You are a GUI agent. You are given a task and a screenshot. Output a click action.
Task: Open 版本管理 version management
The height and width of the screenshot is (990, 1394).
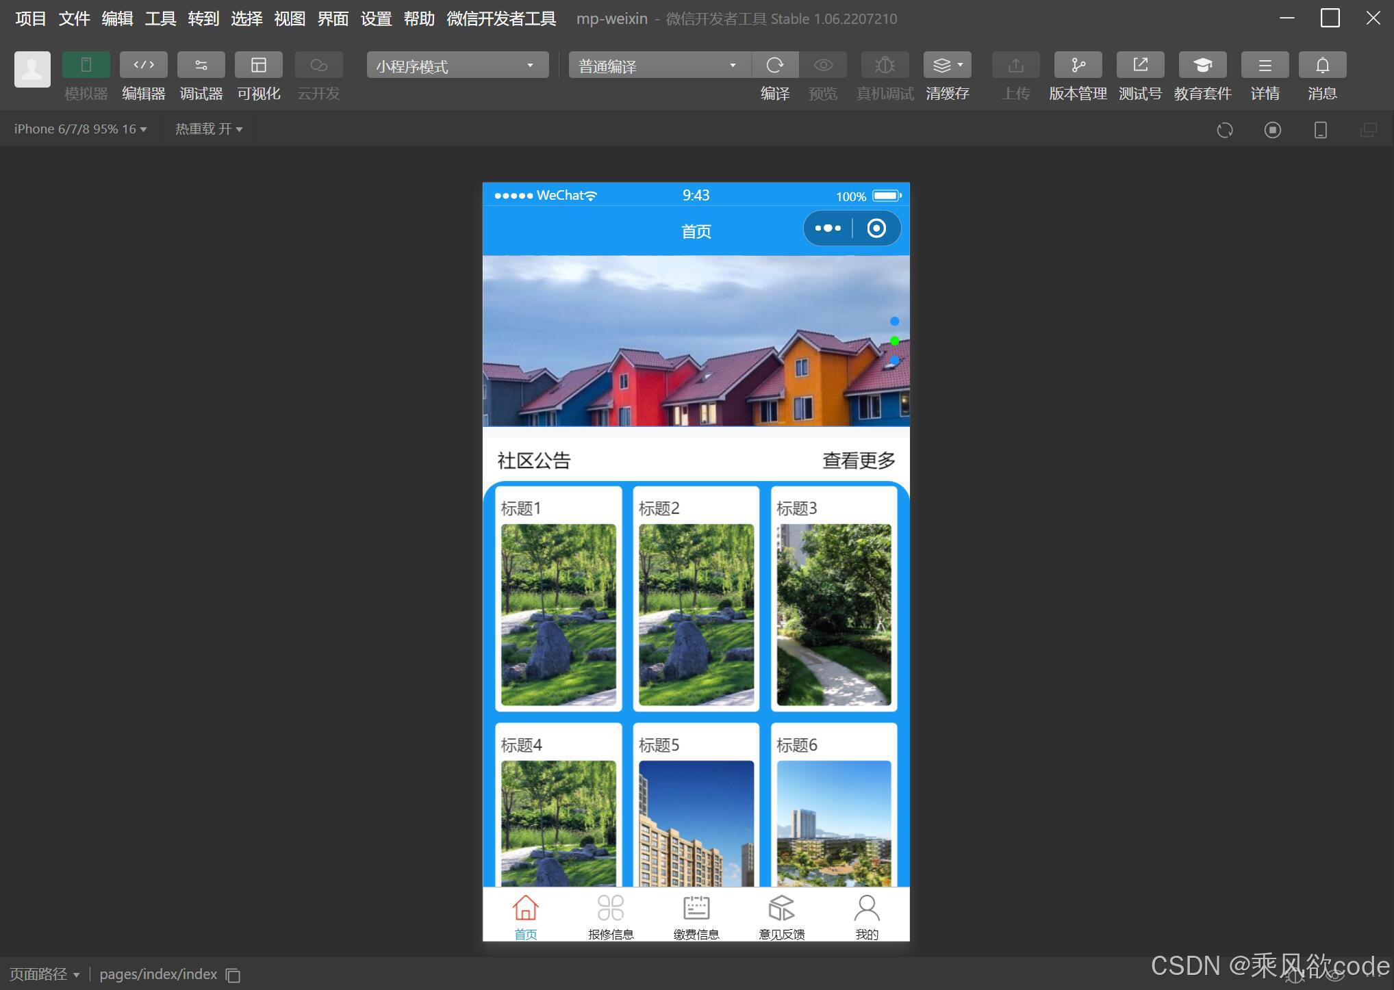[1077, 65]
